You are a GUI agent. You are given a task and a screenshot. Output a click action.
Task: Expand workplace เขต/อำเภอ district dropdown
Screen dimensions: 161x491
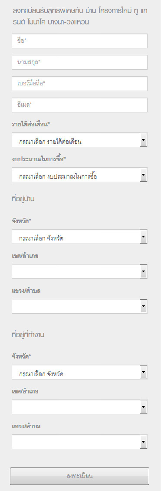[x=79, y=407]
